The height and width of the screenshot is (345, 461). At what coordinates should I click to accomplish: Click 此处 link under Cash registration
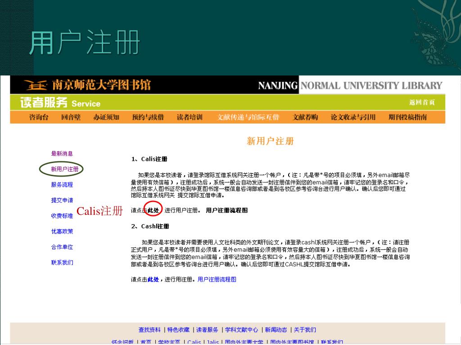coord(154,279)
